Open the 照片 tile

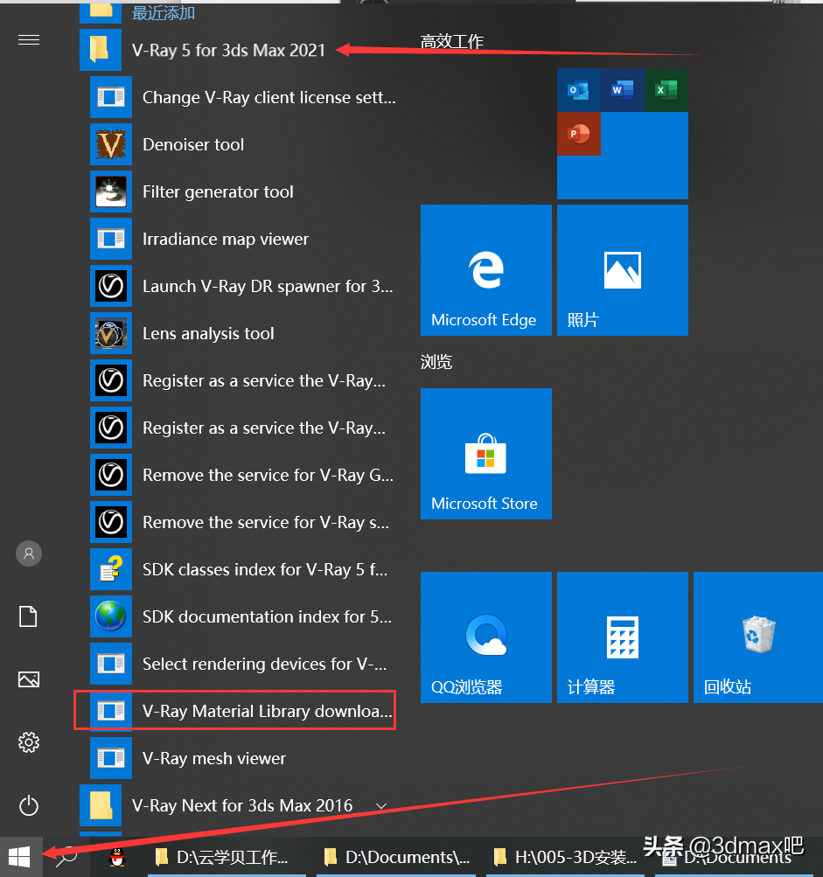coord(622,270)
